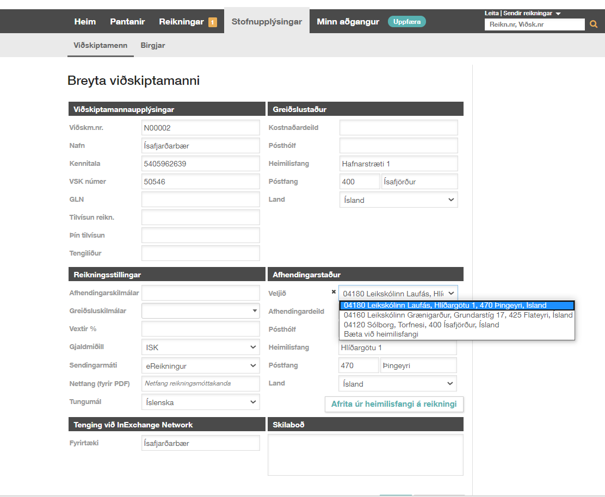Click the Uppfæra button

point(406,22)
